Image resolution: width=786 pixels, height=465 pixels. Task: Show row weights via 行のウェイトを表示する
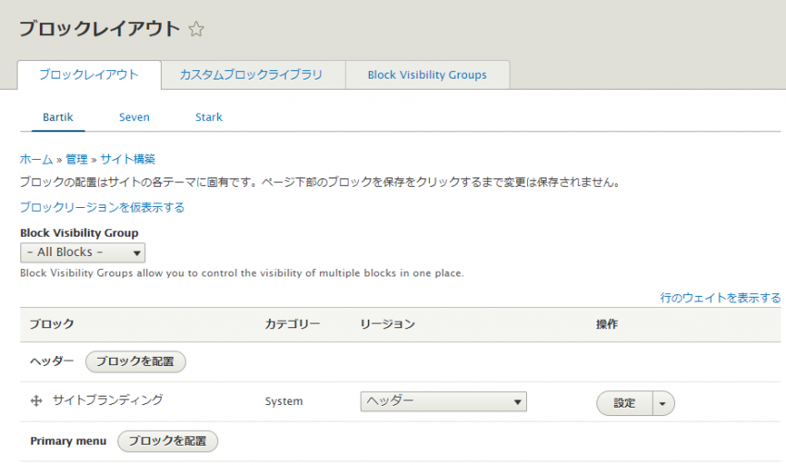tap(719, 298)
